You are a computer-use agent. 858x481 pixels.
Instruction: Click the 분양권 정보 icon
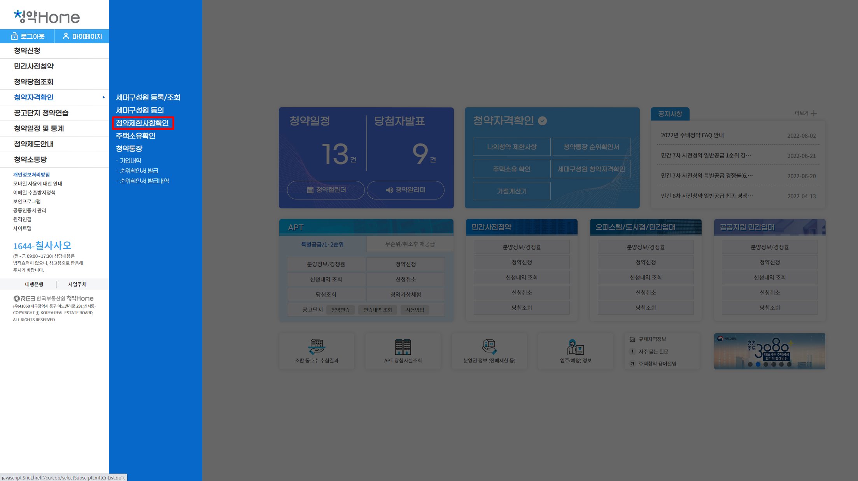[x=489, y=346]
